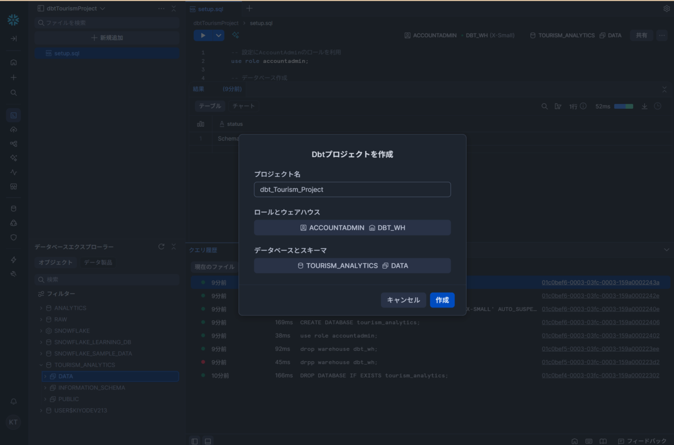
Task: Open query ID link ending 243a
Action: point(600,282)
